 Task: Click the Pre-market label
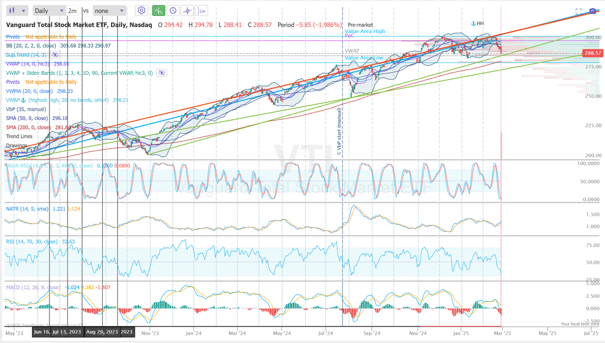point(360,25)
